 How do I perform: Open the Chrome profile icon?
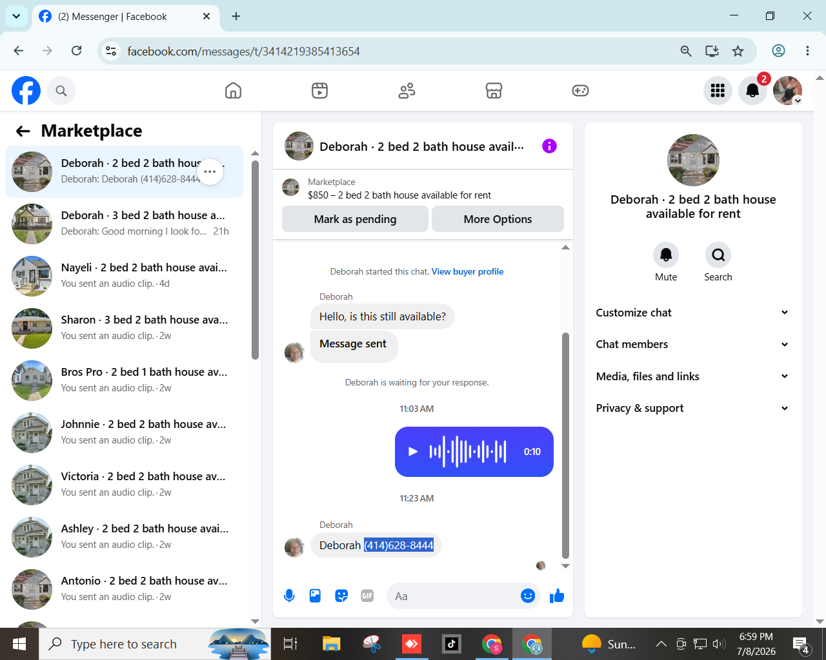point(779,51)
